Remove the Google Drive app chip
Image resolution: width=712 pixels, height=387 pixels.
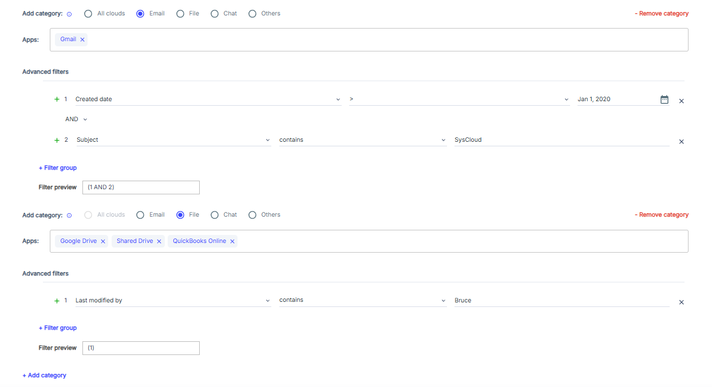pos(103,241)
